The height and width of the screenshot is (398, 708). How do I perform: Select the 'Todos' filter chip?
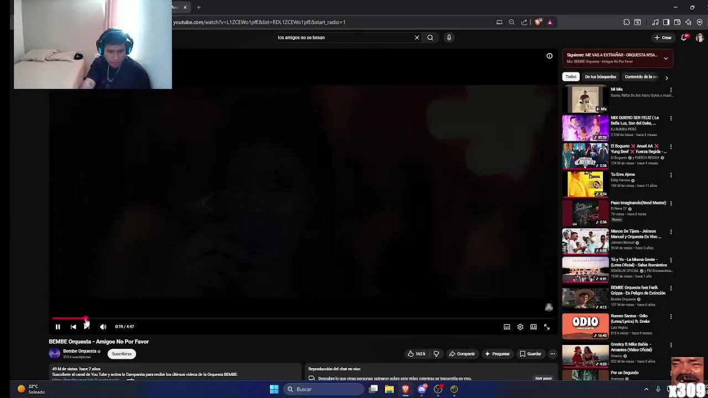coord(571,77)
